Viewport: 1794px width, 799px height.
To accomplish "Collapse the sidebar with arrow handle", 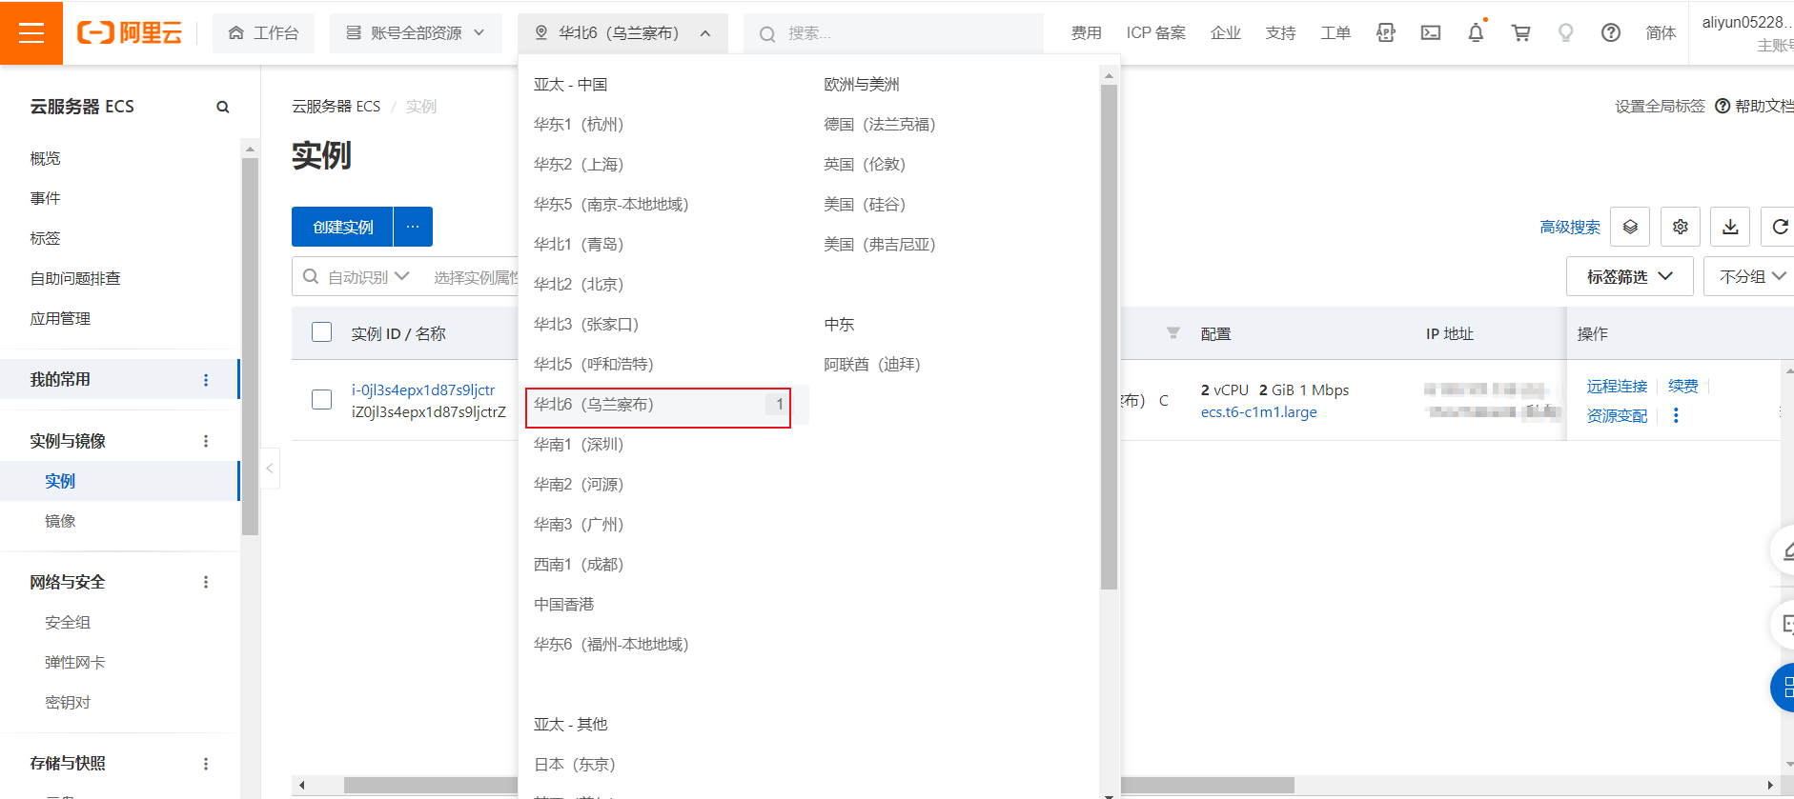I will [x=270, y=469].
